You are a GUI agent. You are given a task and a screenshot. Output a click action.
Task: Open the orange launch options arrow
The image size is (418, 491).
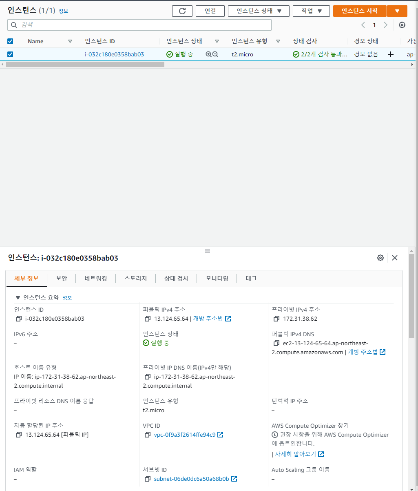point(397,11)
